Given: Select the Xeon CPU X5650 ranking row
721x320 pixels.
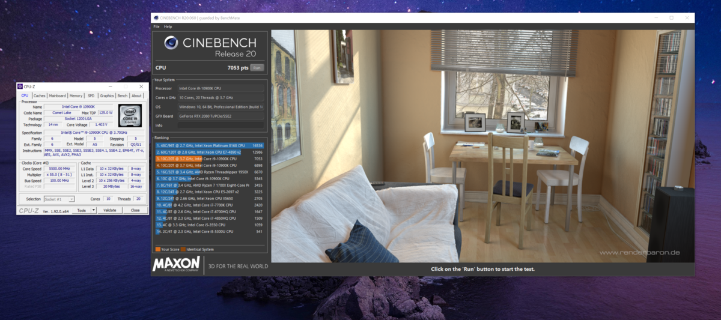Looking at the screenshot, I should pyautogui.click(x=209, y=198).
